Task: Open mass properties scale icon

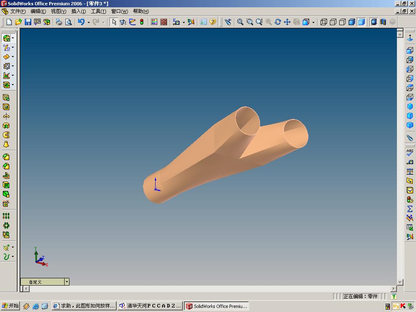Action: pyautogui.click(x=410, y=171)
